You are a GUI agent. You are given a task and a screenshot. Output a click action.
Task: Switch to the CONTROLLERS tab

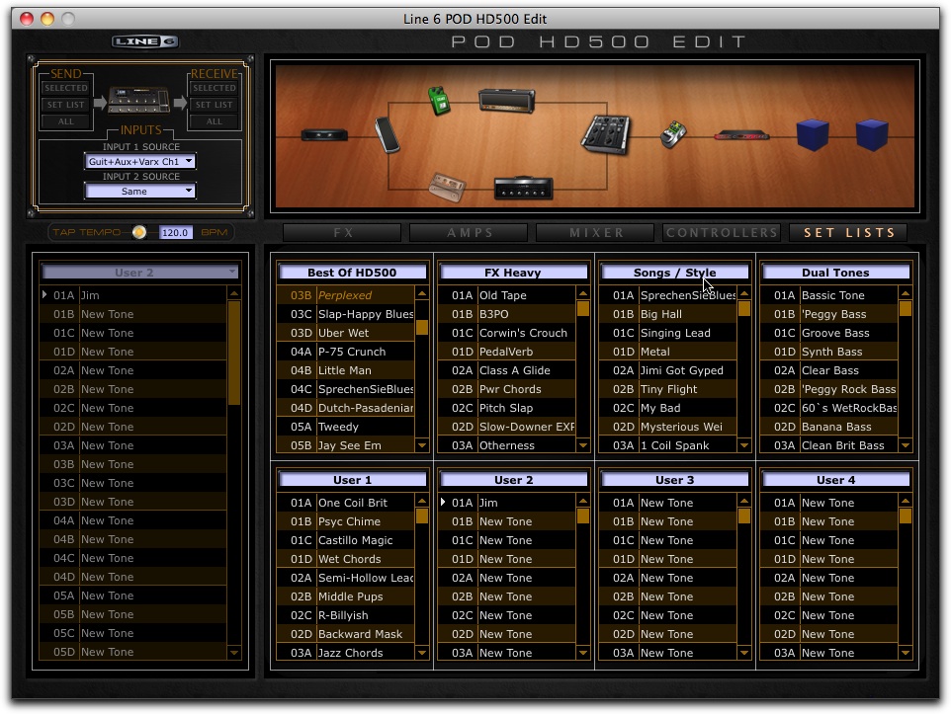point(721,233)
